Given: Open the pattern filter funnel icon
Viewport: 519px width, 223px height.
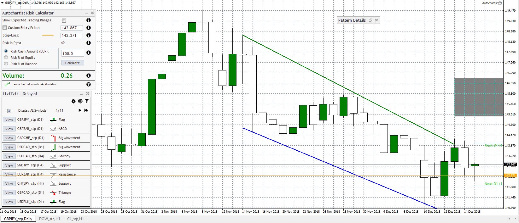Looking at the screenshot, I should [87, 101].
